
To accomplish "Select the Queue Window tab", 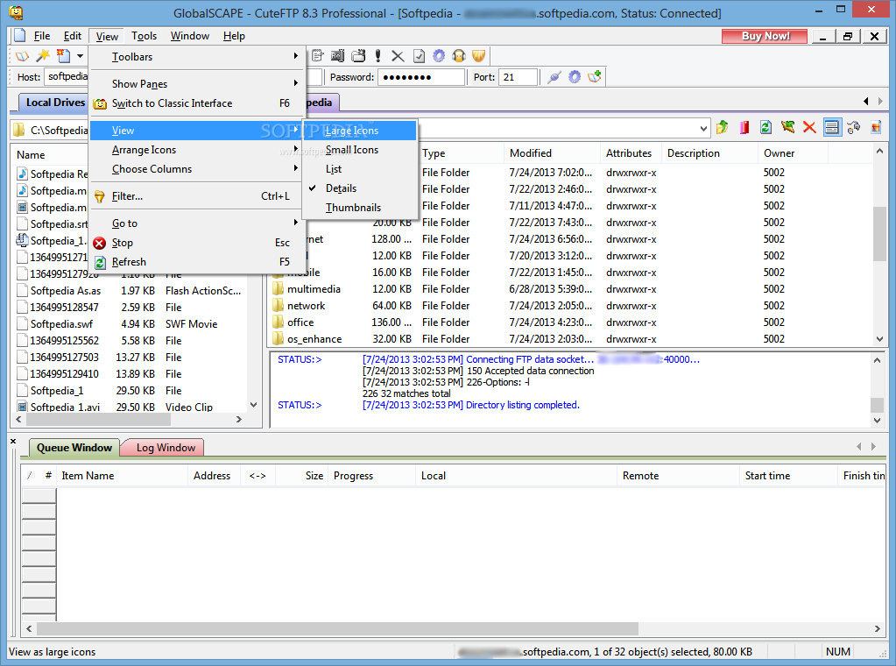I will click(x=74, y=448).
